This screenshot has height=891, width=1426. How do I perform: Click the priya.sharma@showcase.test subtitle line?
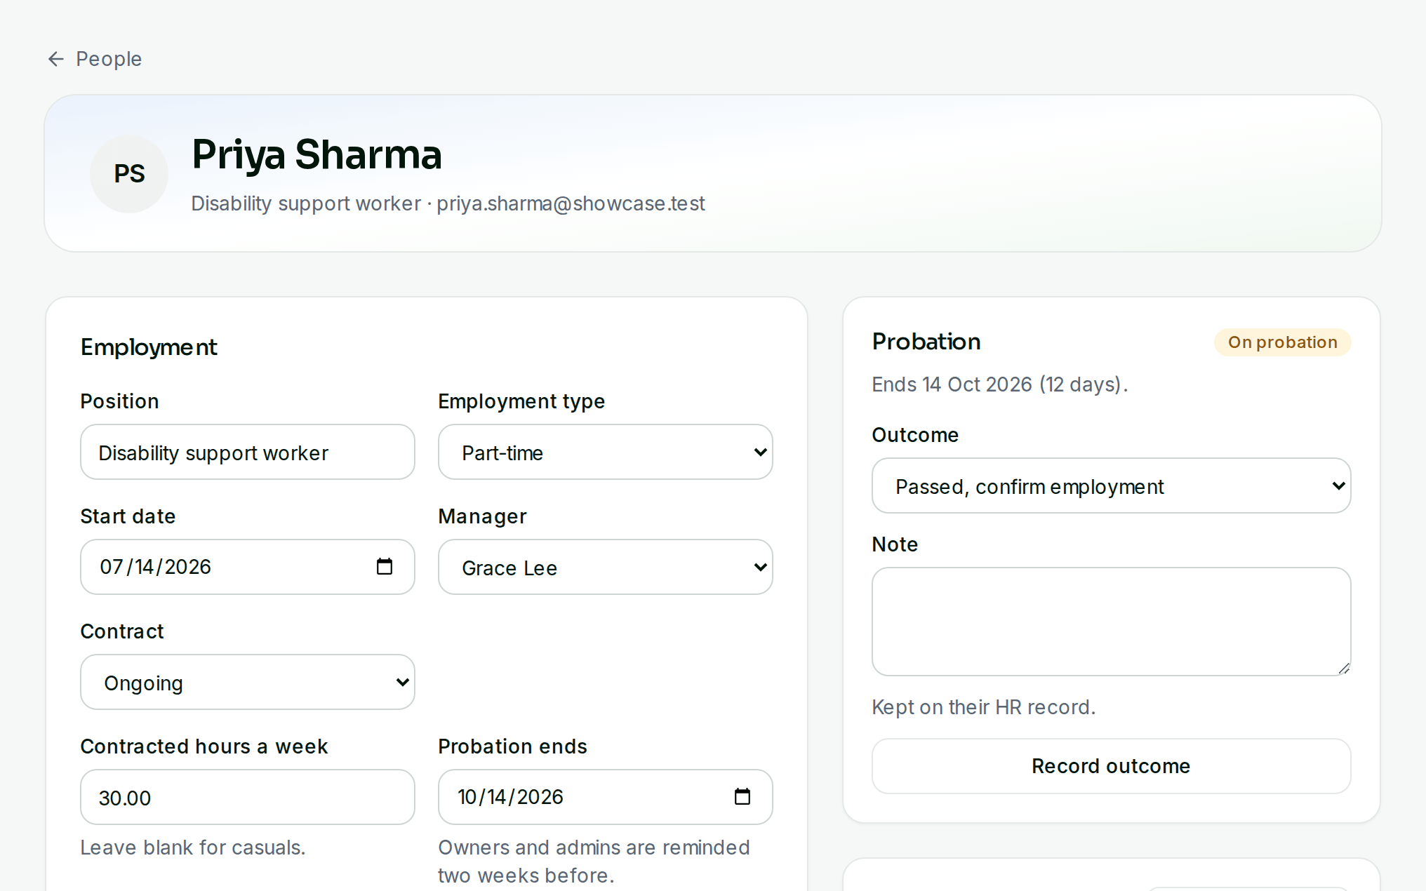(x=448, y=203)
